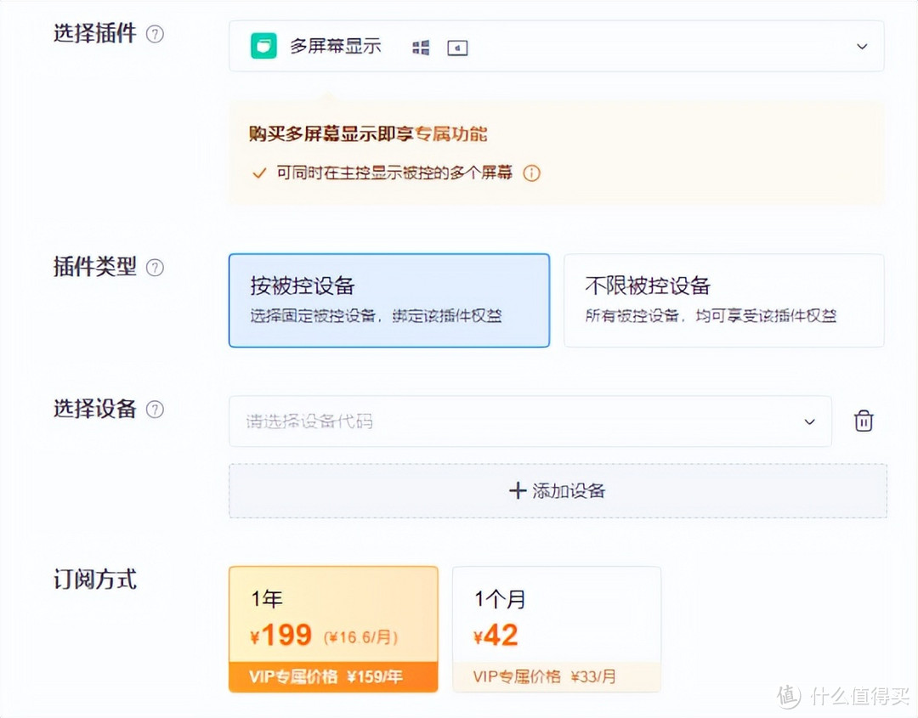Click description 所有被控设备，均可享受该插件权益

[x=711, y=316]
